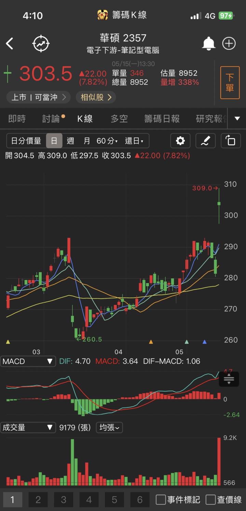246x511 pixels.
Task: Tap the bell alert icon
Action: [209, 44]
